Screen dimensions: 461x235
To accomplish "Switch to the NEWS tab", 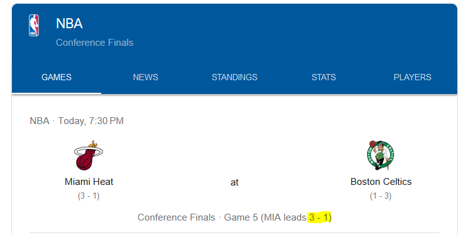I will [x=146, y=77].
